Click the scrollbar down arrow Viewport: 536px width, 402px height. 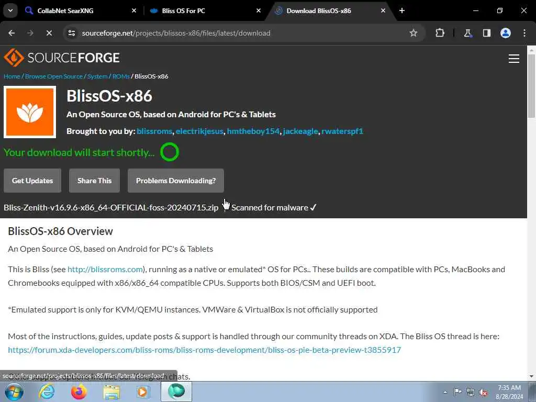point(531,376)
